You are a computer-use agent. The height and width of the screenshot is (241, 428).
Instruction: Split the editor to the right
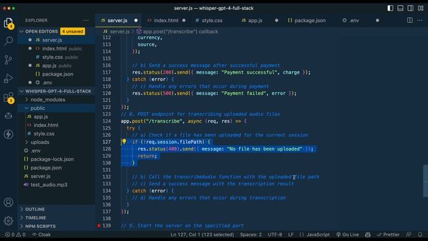[x=410, y=20]
